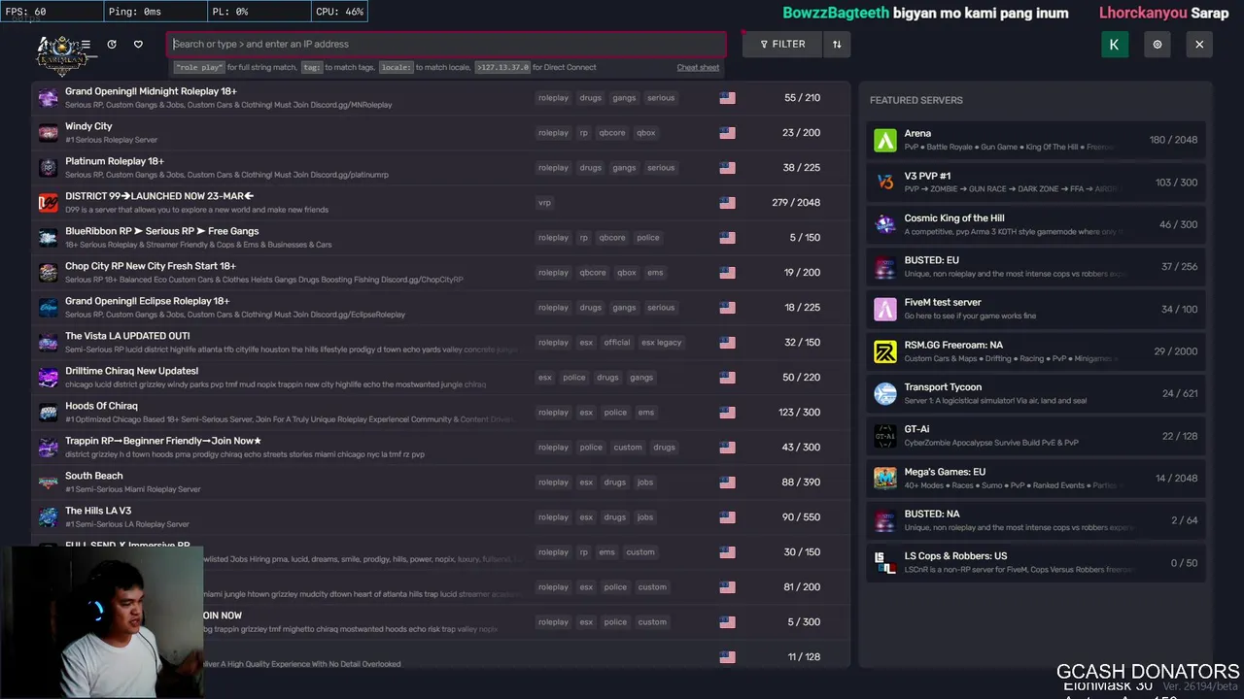Select 'serious' tag on Midnight Roleplay row

tap(661, 98)
